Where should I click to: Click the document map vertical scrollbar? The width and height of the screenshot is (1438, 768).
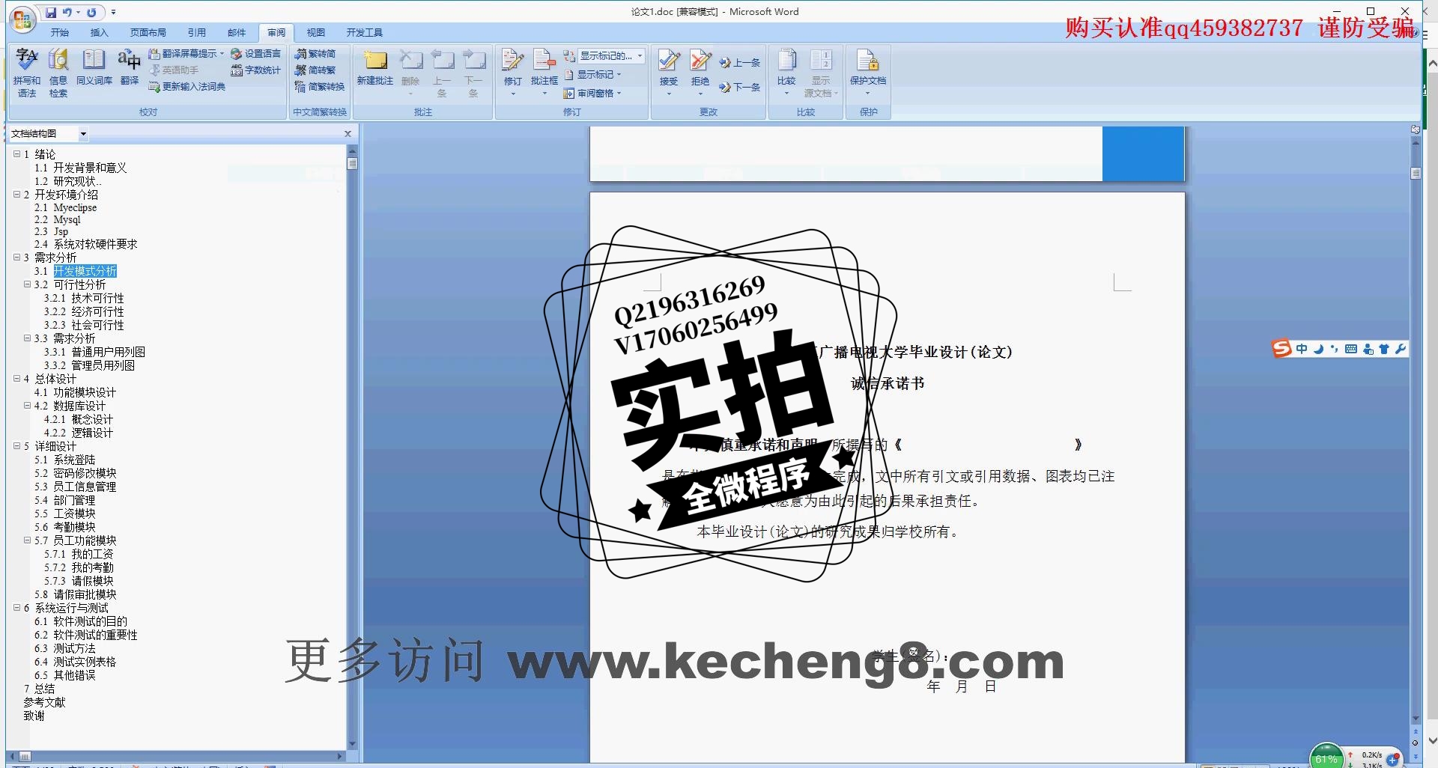(352, 449)
